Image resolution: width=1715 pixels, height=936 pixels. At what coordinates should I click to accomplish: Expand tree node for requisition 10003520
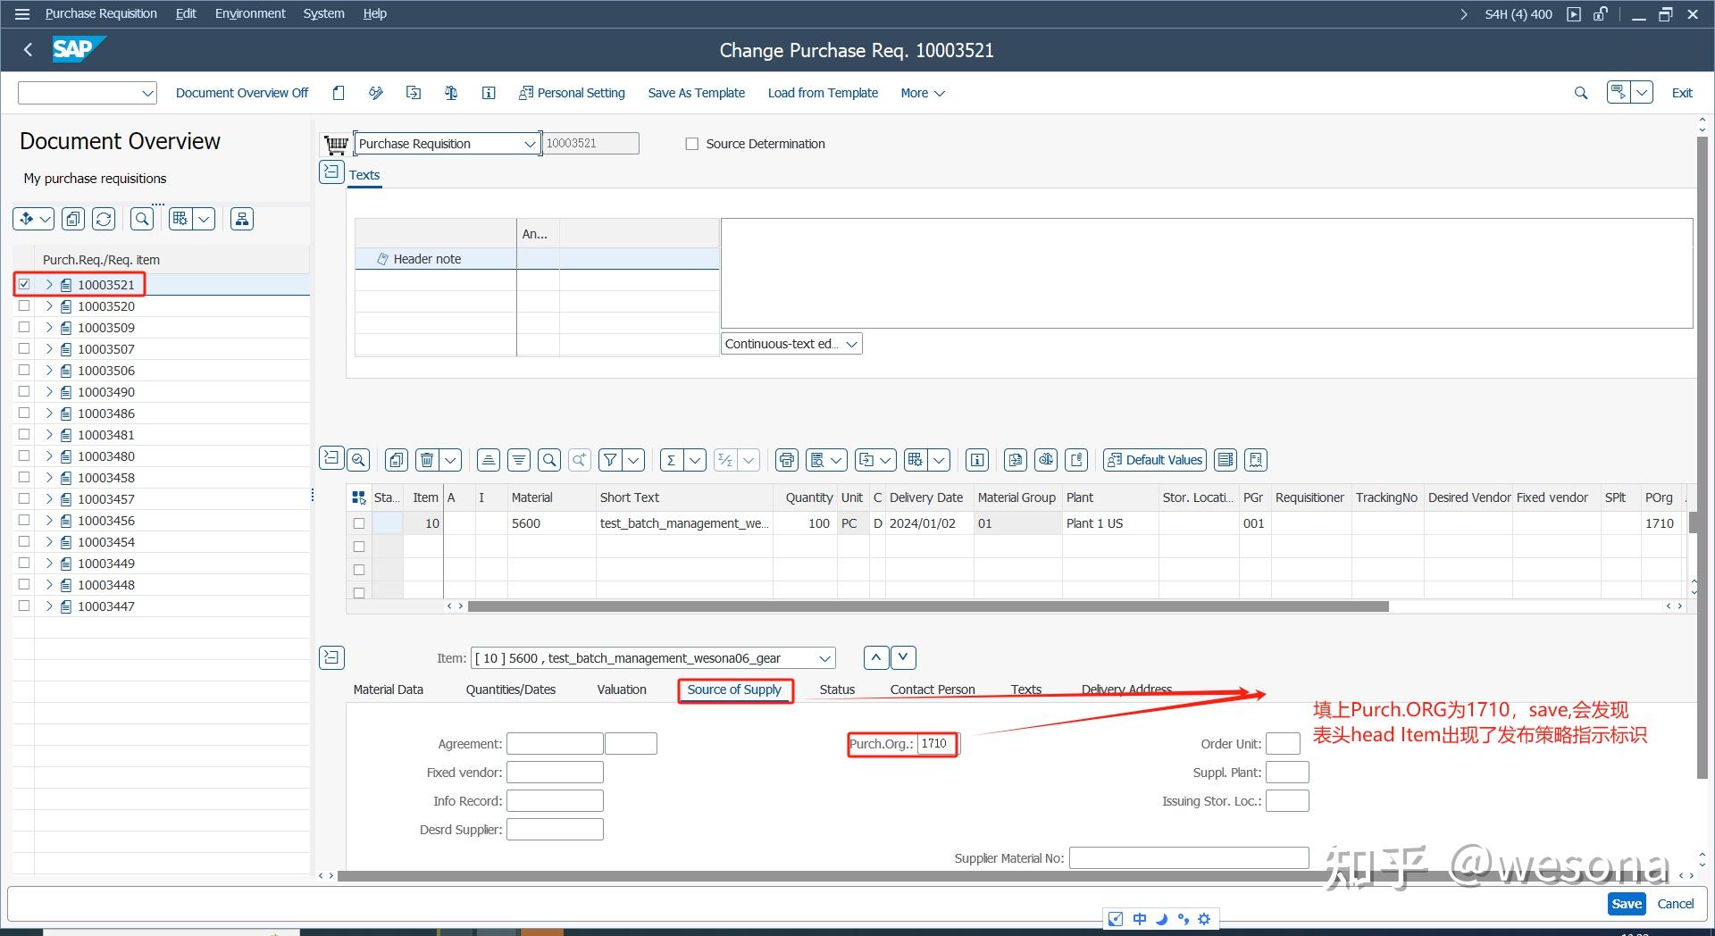pos(49,305)
